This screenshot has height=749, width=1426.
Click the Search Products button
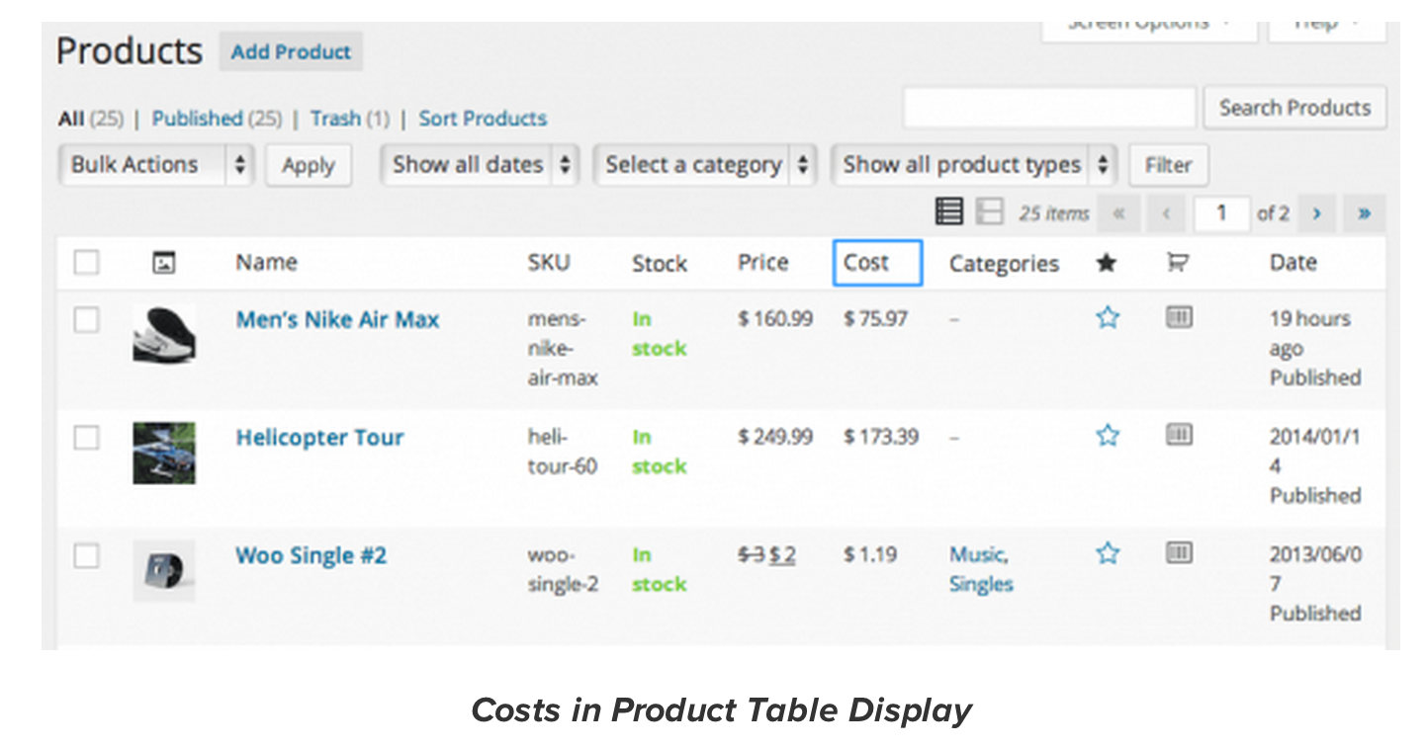(1294, 107)
